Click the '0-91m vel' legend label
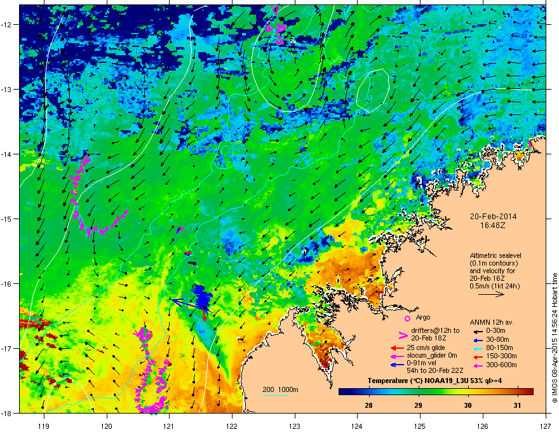 [x=422, y=364]
